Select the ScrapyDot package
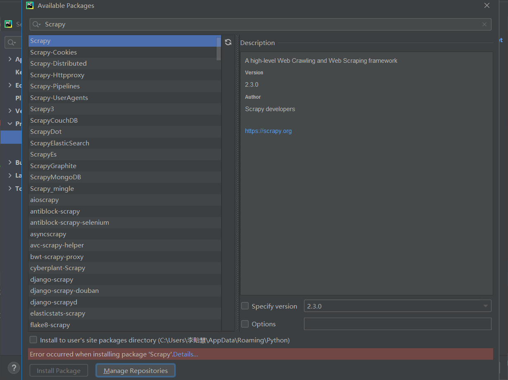This screenshot has width=508, height=380. (x=124, y=132)
